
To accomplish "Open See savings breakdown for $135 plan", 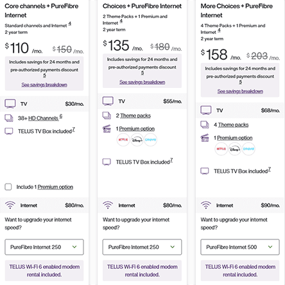I will (x=142, y=82).
